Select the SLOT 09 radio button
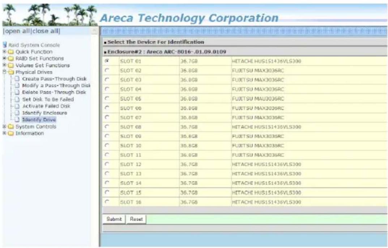 (x=107, y=136)
